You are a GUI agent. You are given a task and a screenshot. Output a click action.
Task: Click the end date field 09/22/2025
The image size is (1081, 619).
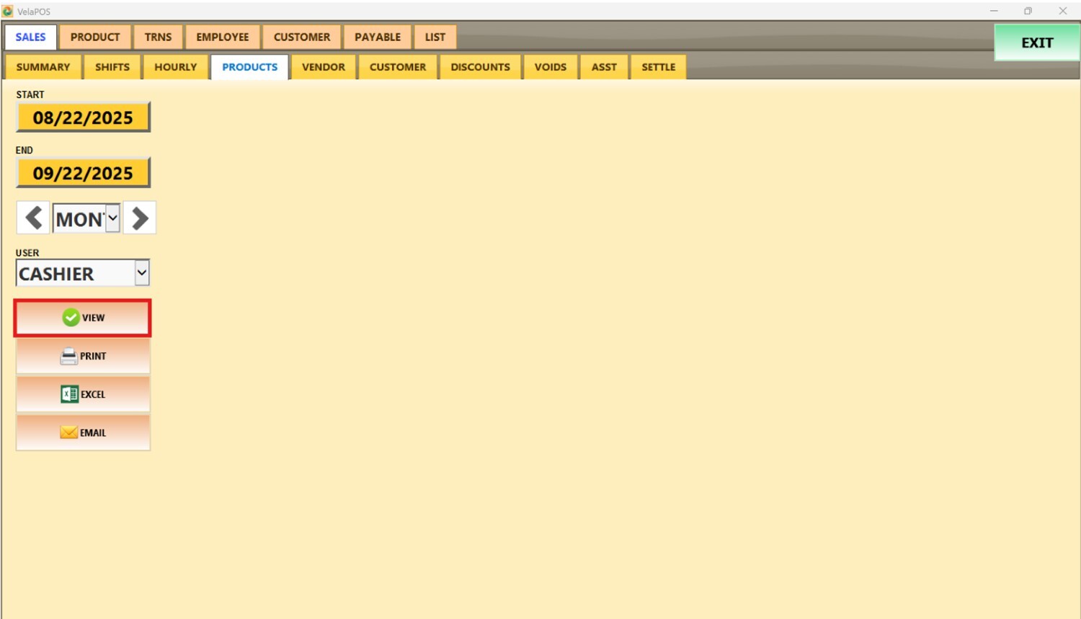pos(83,173)
